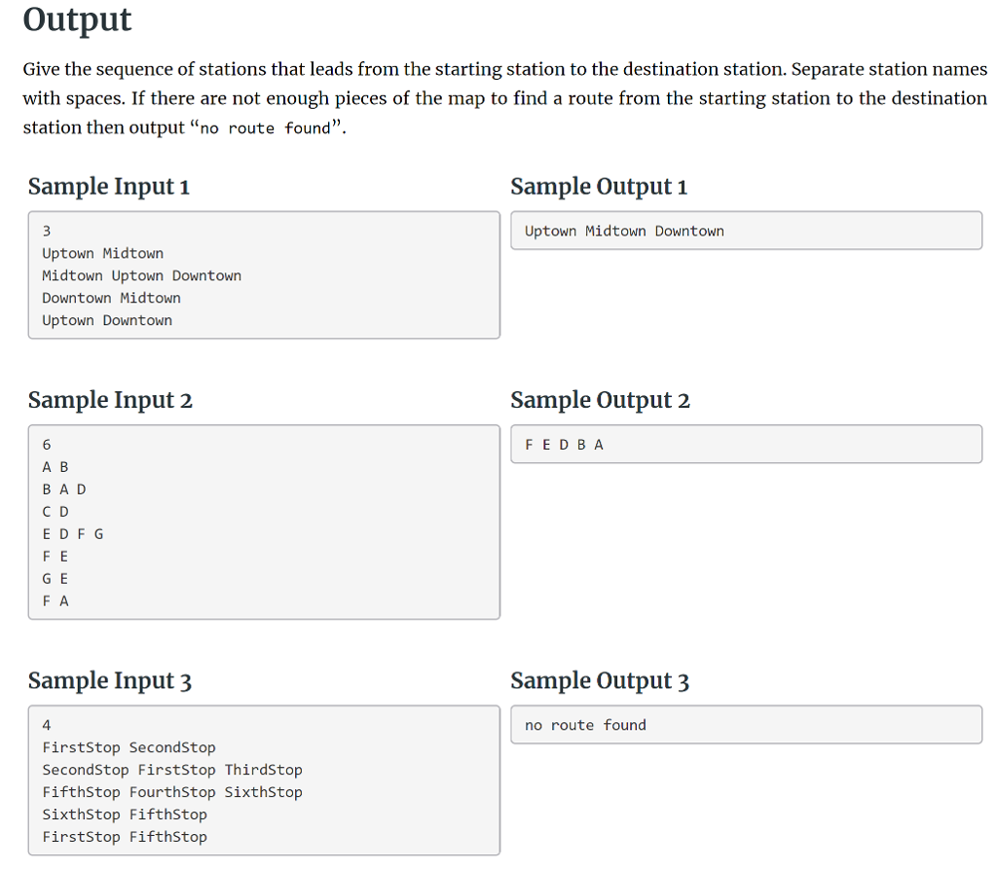Click the Sample Output 2 heading
The height and width of the screenshot is (869, 997).
pyautogui.click(x=601, y=400)
